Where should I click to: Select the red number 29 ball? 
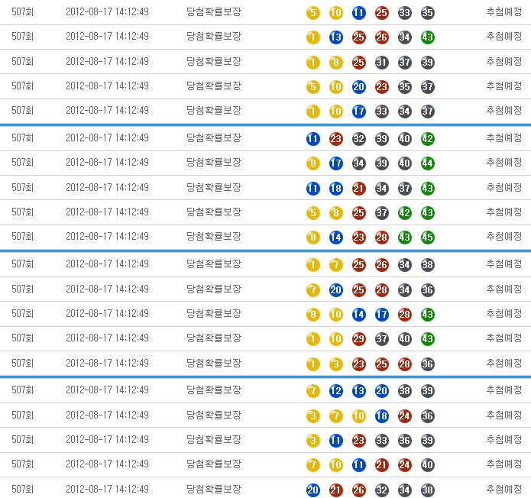click(x=359, y=338)
